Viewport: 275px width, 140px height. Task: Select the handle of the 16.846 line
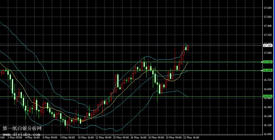pyautogui.click(x=262, y=70)
